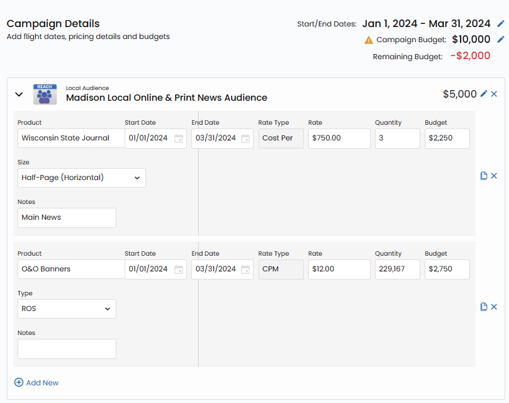Click the 229,167 quantity field
This screenshot has width=509, height=403.
pos(397,270)
